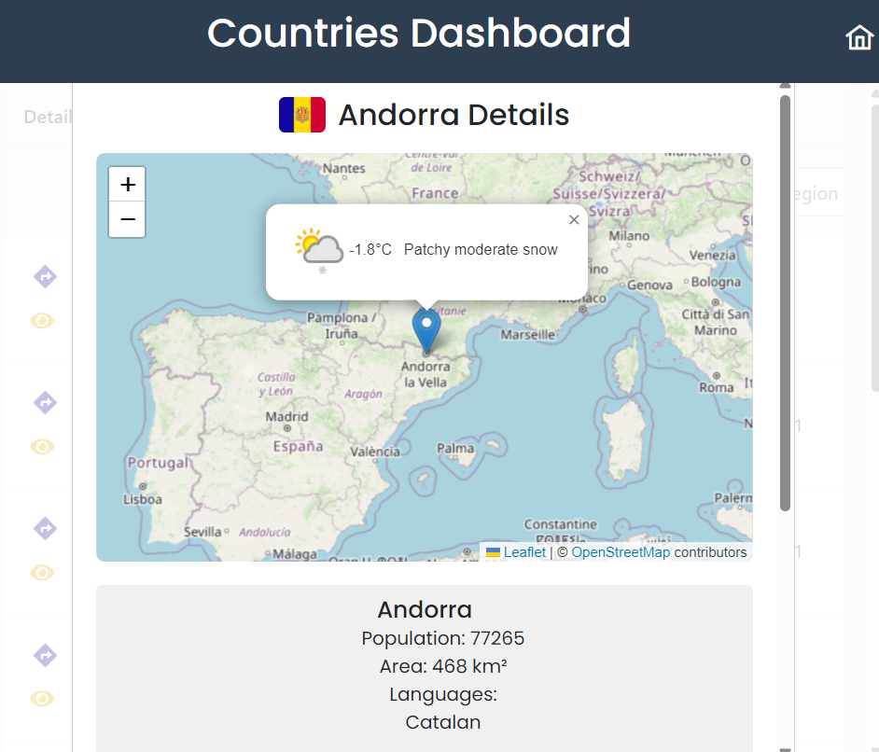This screenshot has width=879, height=752.
Task: Click the first row's purple direction arrow icon
Action: point(45,276)
